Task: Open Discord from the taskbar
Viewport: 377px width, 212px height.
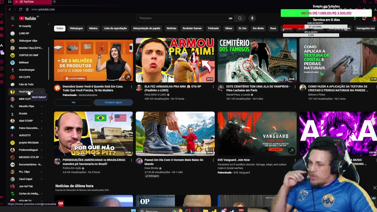Action: pyautogui.click(x=224, y=210)
